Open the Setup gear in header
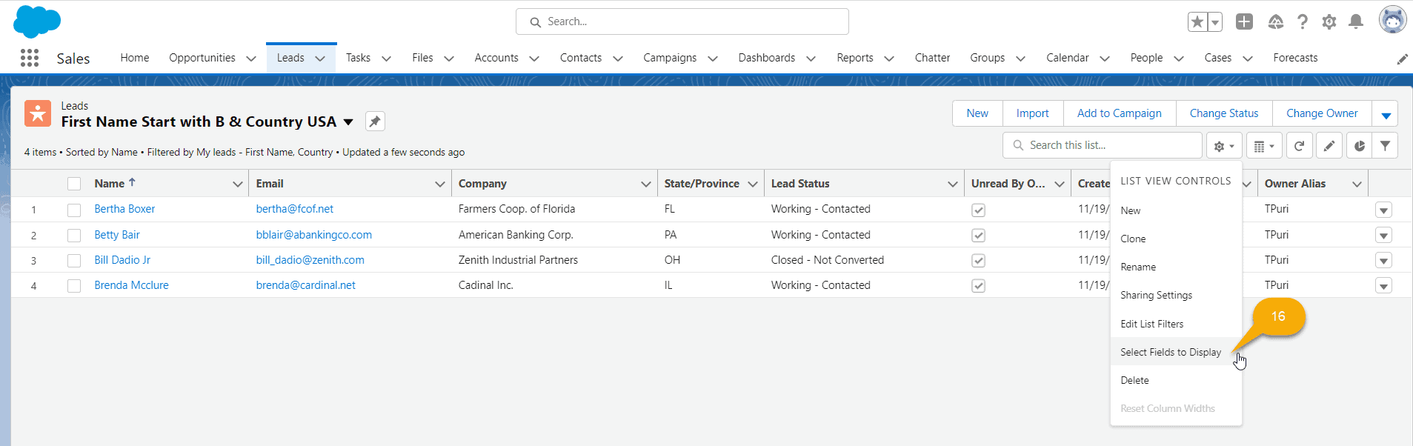Viewport: 1413px width, 446px height. click(1329, 21)
